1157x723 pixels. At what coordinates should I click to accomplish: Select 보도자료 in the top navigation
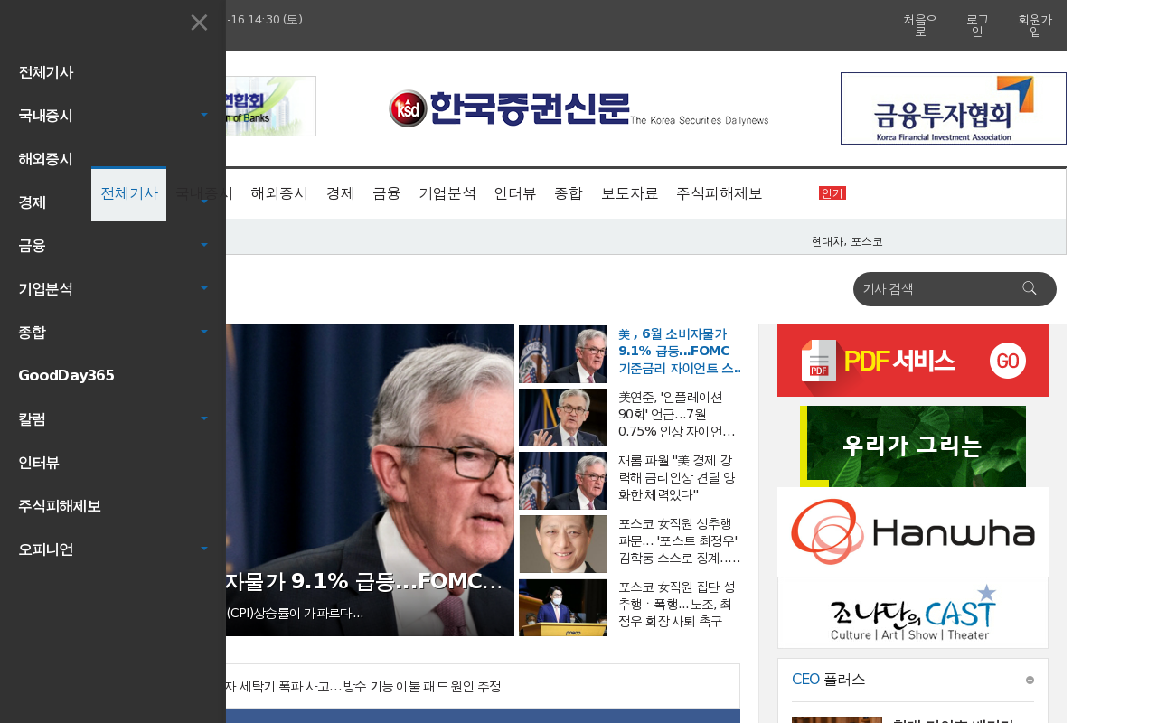[x=630, y=193]
